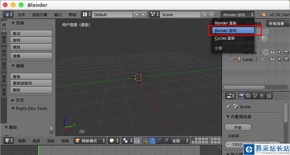Open the Blender 游戏 engine dropdown
The width and height of the screenshot is (290, 155).
pos(238,14)
